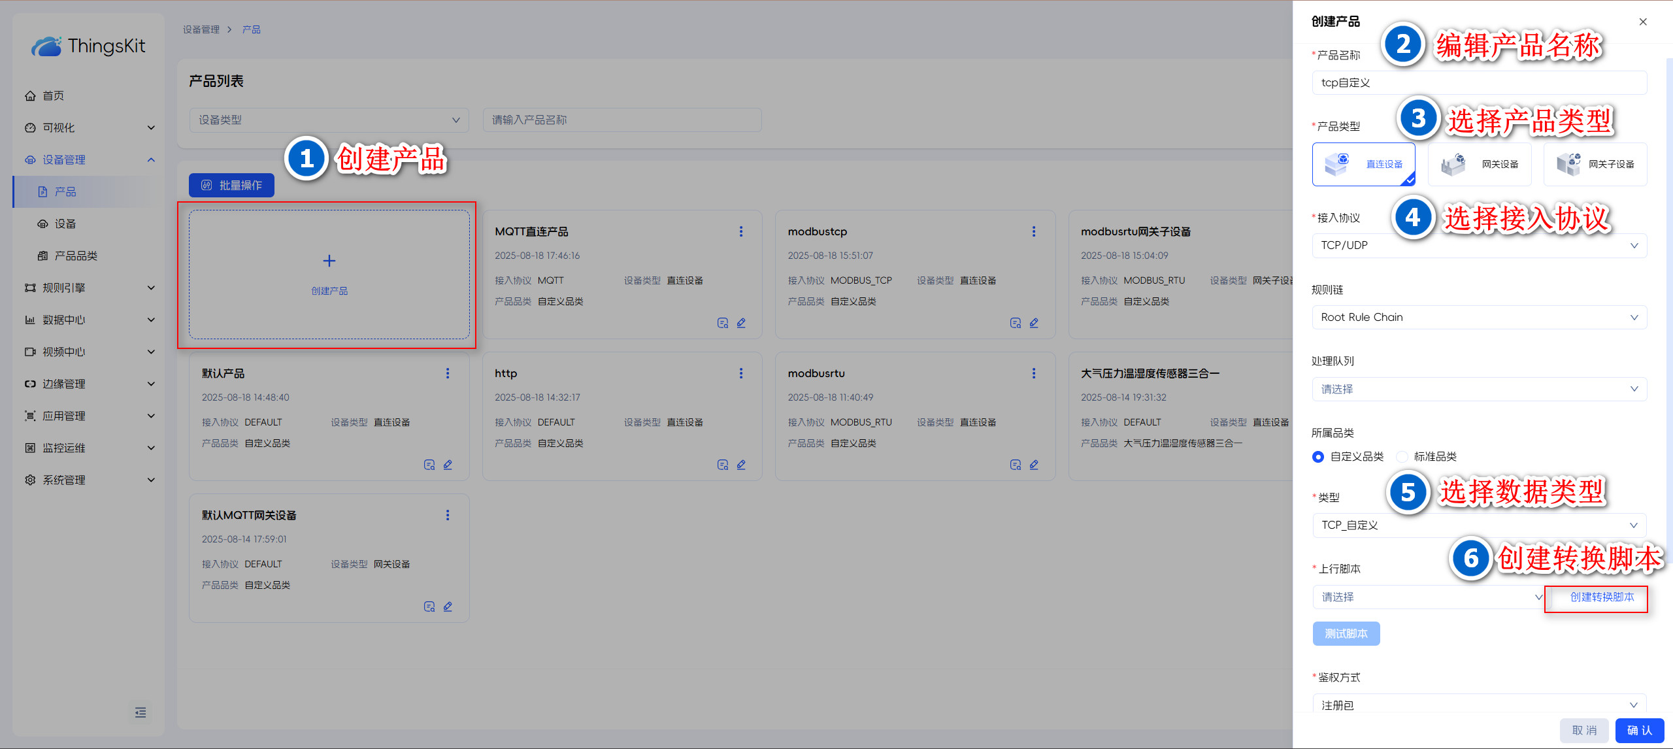Open 产品品类 in the sidebar
Viewport: 1673px width, 749px height.
click(76, 256)
